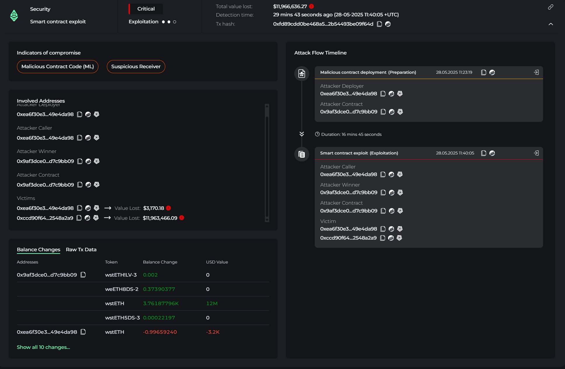Copy victim 0xccd90f64 address in Involved Addresses
The image size is (565, 369).
pyautogui.click(x=79, y=218)
